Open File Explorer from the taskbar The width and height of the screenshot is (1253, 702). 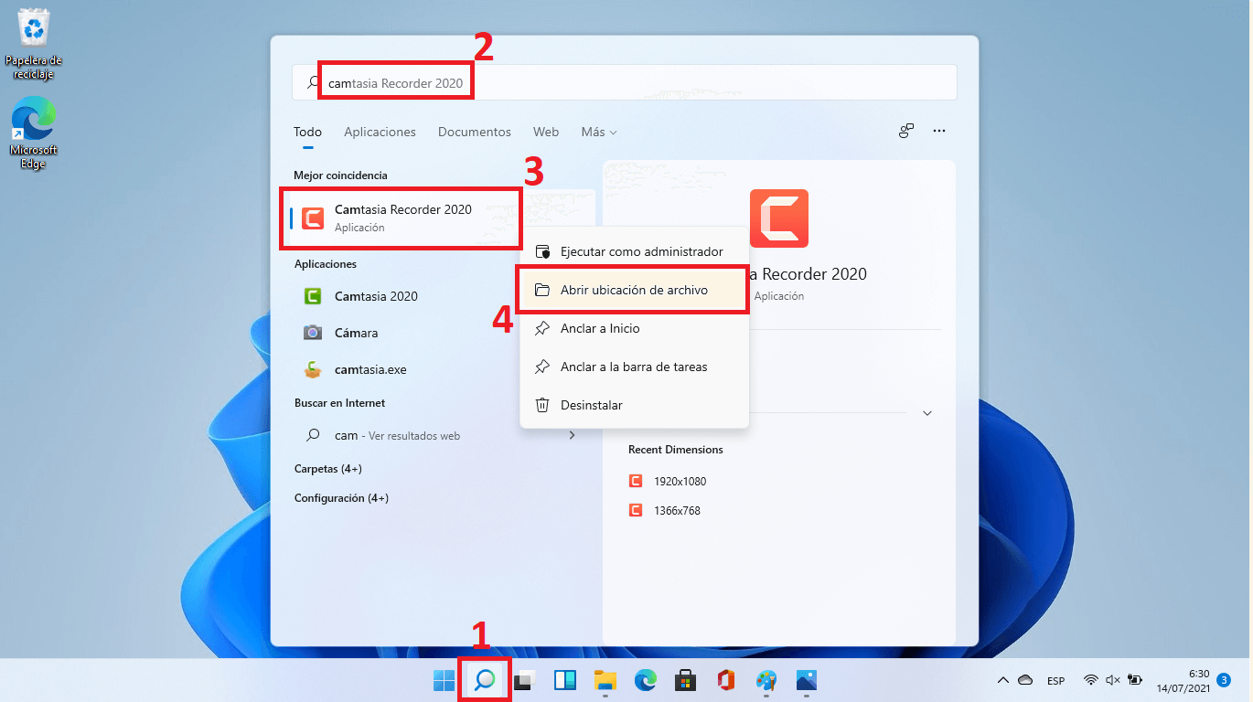pyautogui.click(x=605, y=680)
